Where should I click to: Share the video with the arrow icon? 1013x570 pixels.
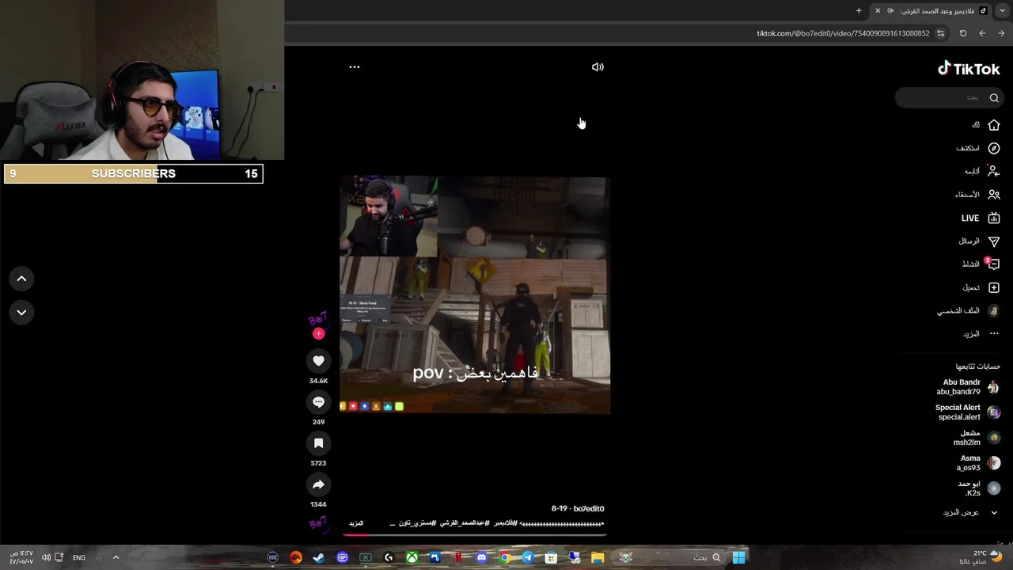coord(318,484)
